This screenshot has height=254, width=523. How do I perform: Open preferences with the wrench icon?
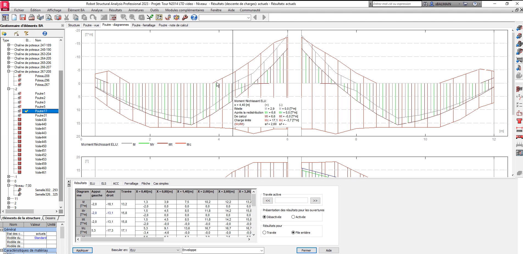pos(185,17)
